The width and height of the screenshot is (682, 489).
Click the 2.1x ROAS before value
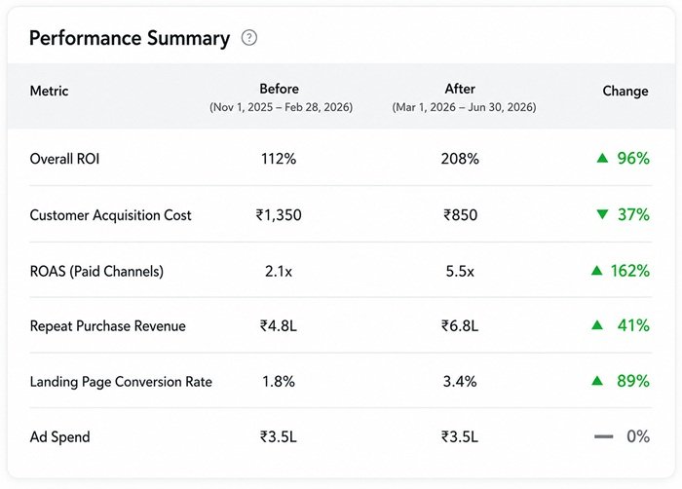tap(279, 271)
